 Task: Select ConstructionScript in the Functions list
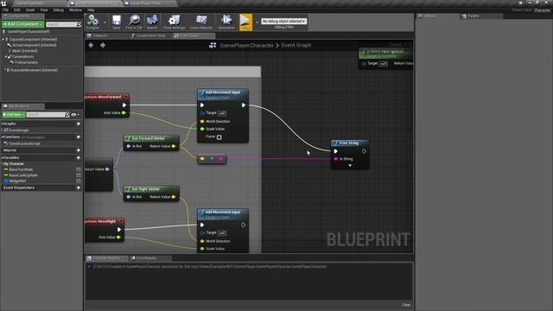24,143
